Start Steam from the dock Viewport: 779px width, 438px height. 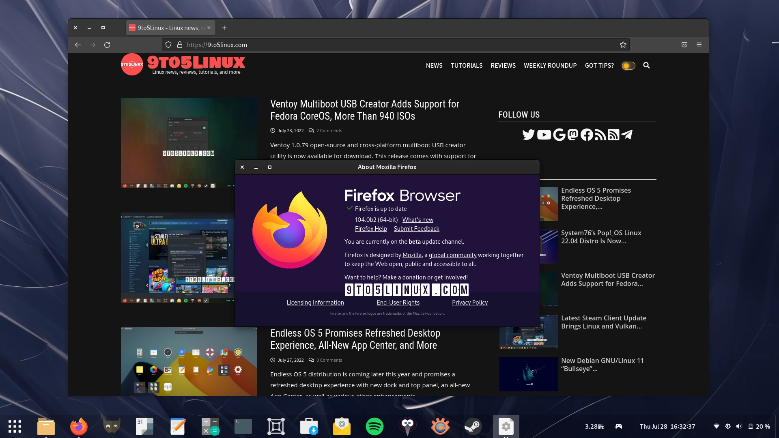pyautogui.click(x=473, y=426)
